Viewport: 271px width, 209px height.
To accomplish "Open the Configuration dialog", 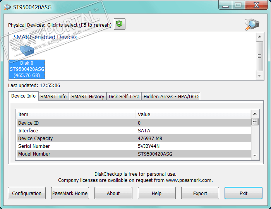I will [27, 193].
